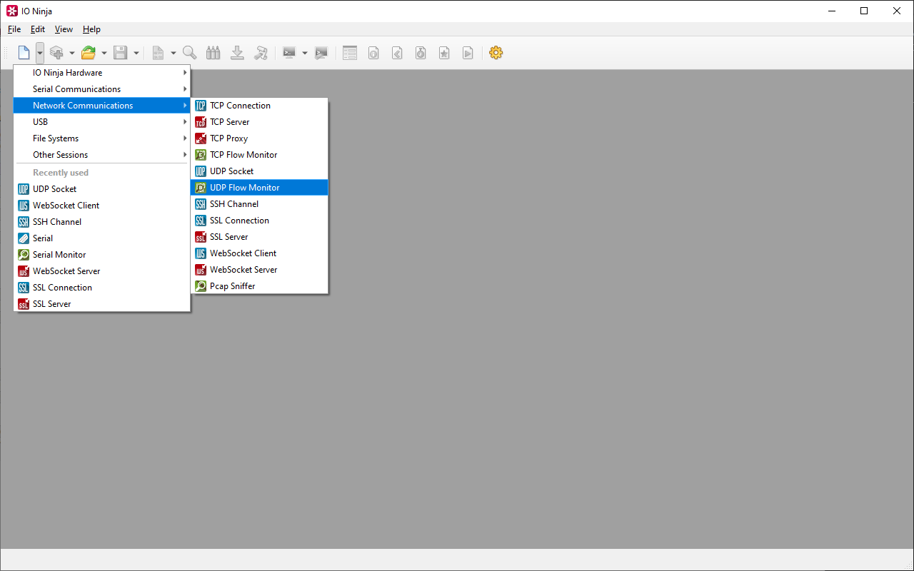Click the open folder icon
Screen dimensions: 914x571
pos(89,53)
